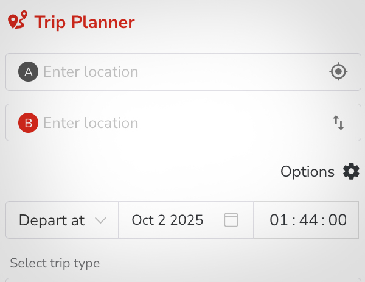Click the red destination marker B icon

(27, 123)
